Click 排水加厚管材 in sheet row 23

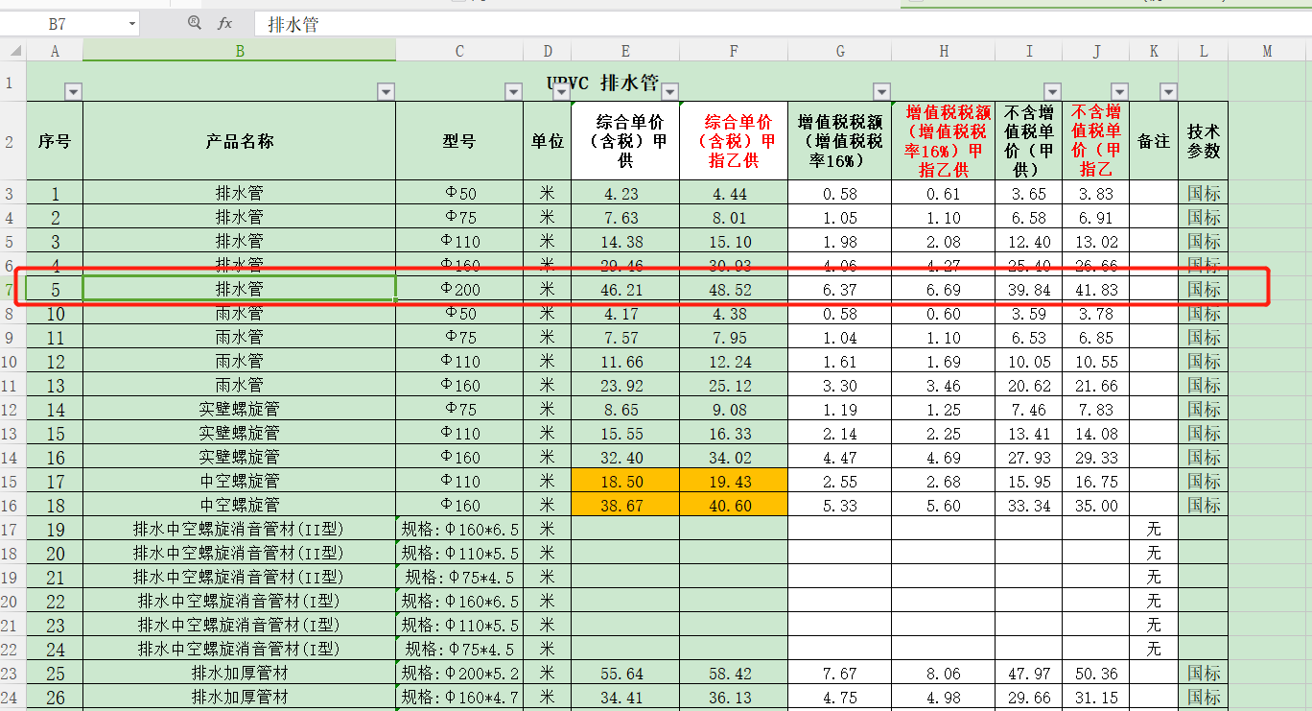click(x=240, y=674)
